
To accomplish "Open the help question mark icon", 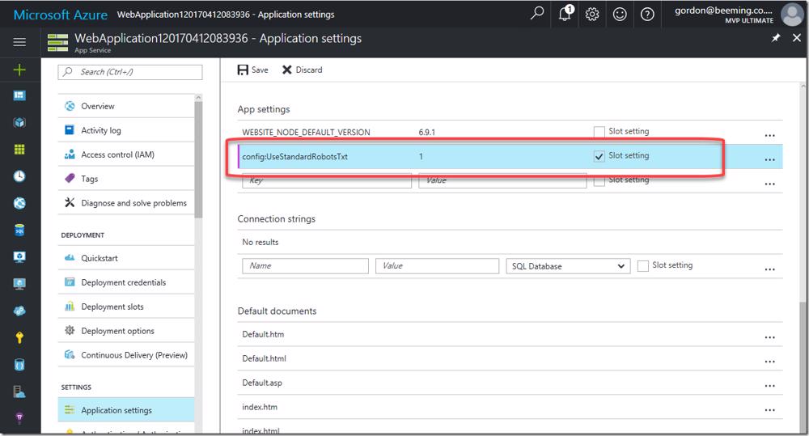I will (647, 14).
